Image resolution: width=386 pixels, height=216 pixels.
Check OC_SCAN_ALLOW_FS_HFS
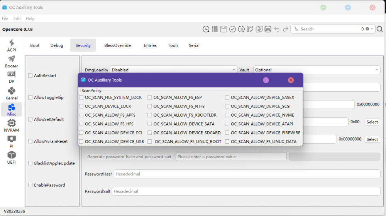click(81, 124)
